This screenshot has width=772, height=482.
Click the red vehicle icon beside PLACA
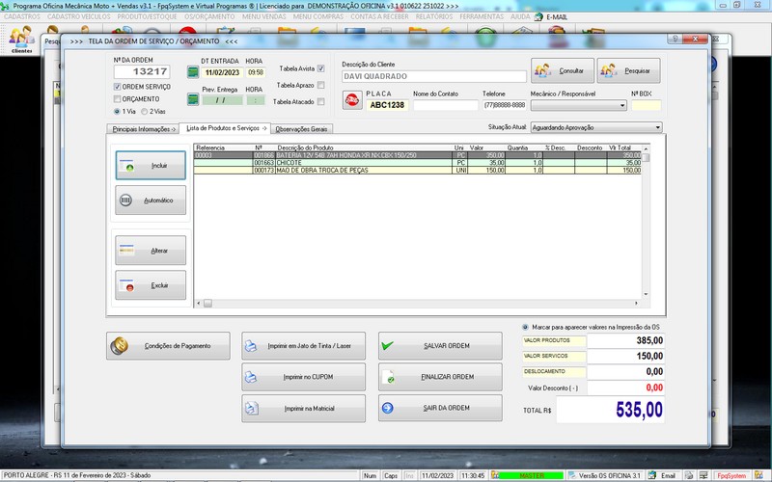click(x=352, y=100)
